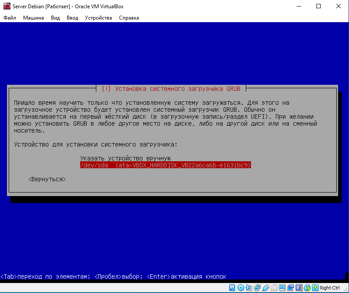Open the audio status icon
This screenshot has height=293, width=349.
click(249, 288)
